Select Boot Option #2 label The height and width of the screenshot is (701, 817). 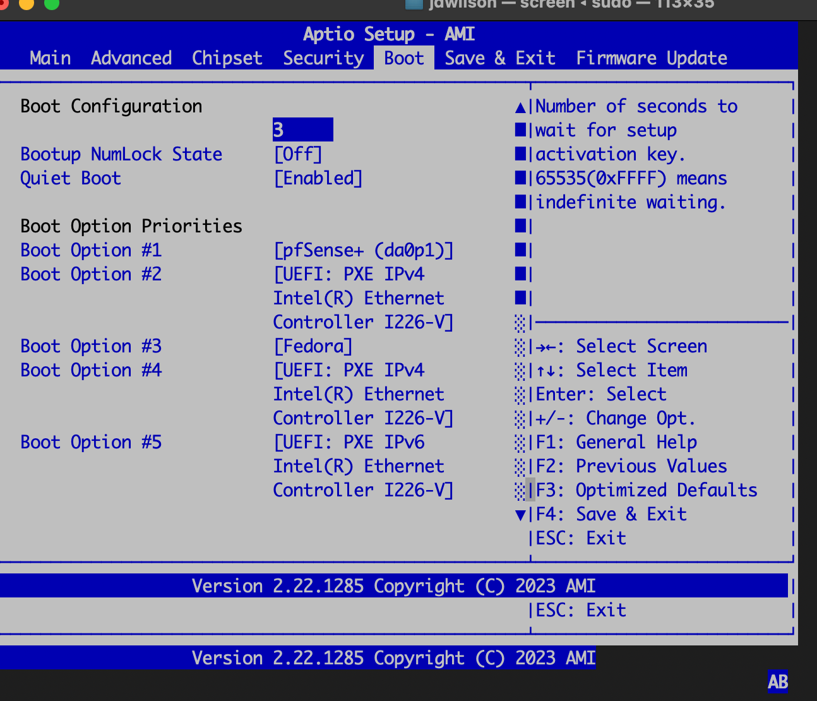click(x=91, y=274)
